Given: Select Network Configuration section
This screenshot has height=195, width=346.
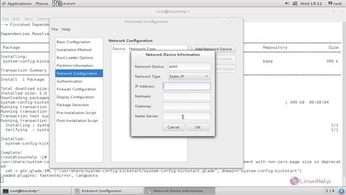Looking at the screenshot, I should tap(79, 74).
